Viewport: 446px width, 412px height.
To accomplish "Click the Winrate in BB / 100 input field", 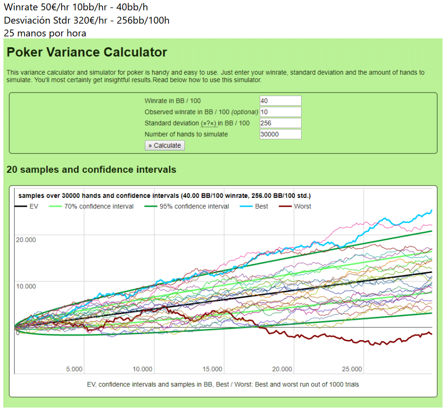I will tap(280, 101).
